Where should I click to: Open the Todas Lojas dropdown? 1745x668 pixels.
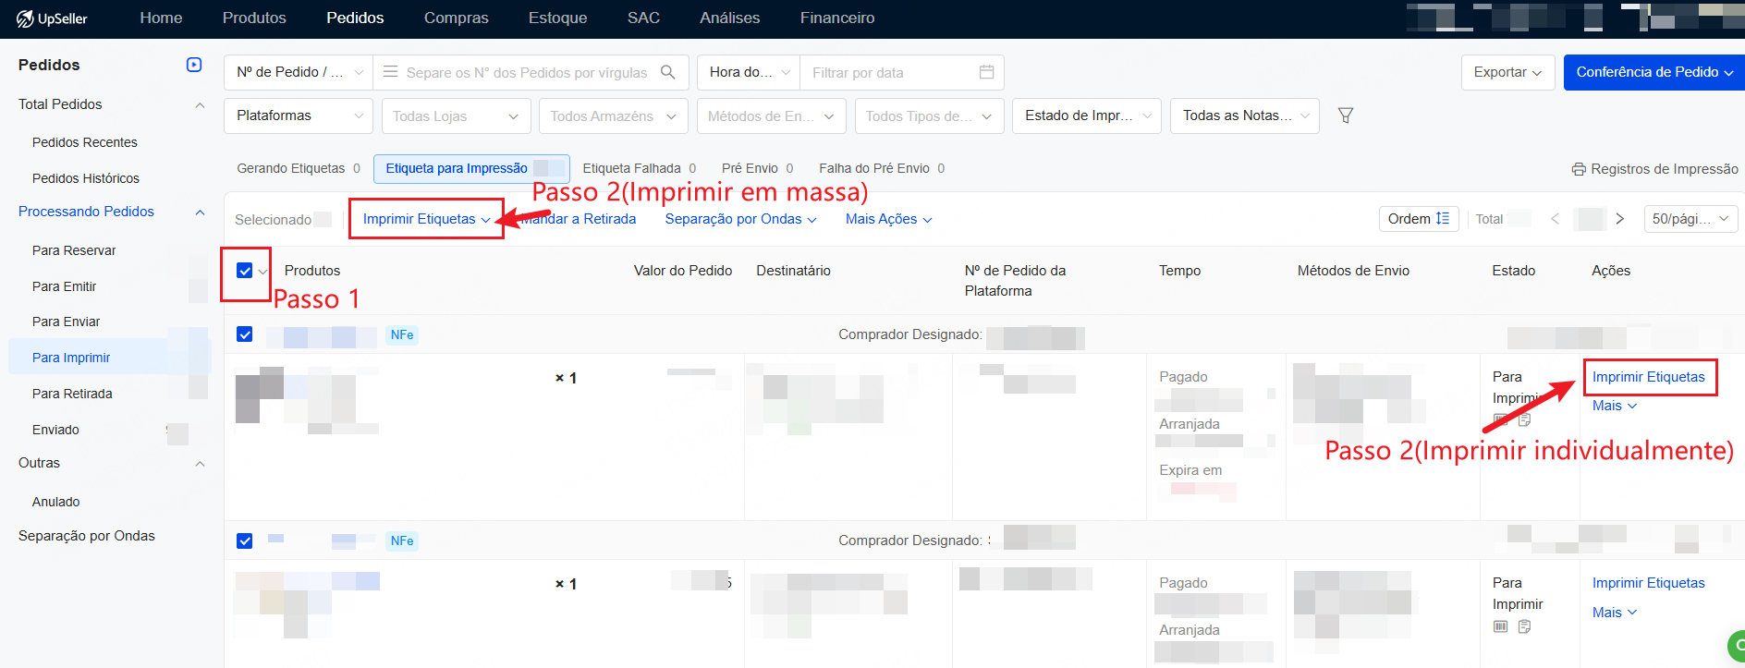click(455, 115)
